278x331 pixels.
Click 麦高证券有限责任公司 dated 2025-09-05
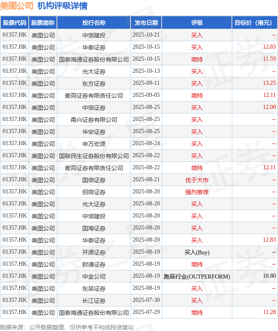(x=94, y=95)
